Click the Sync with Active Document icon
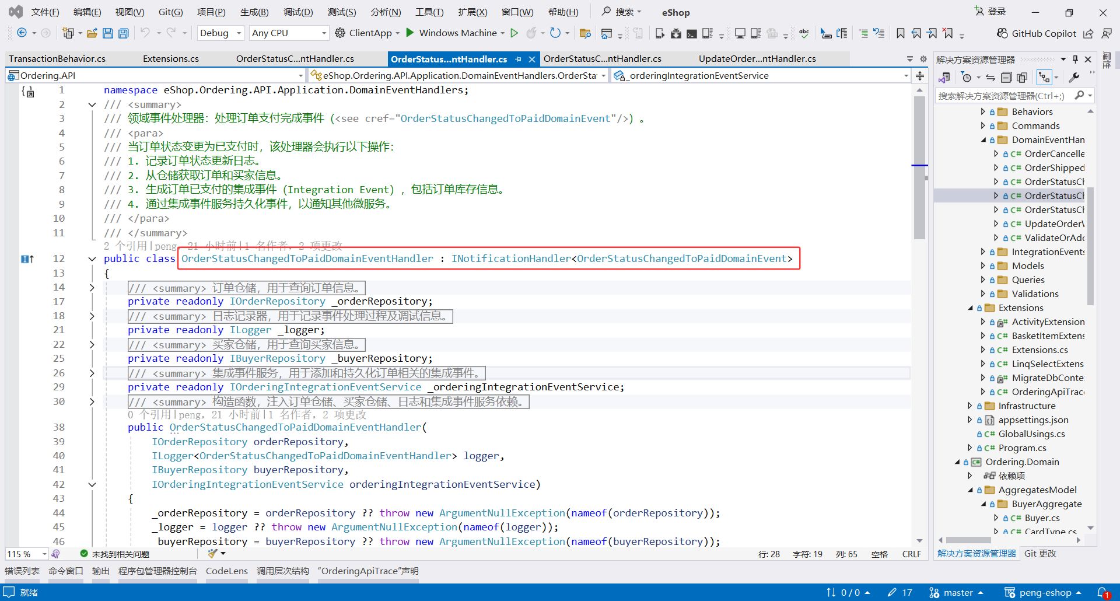 991,78
